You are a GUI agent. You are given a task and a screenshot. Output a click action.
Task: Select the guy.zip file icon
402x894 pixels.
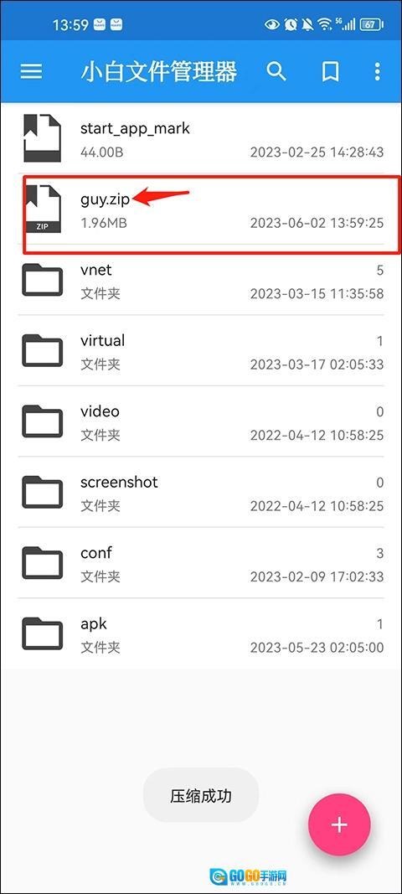click(x=42, y=208)
